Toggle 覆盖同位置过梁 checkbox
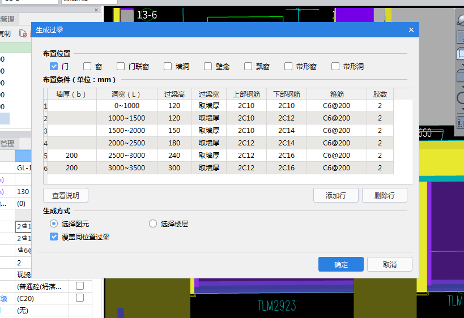464x318 pixels. [x=54, y=237]
